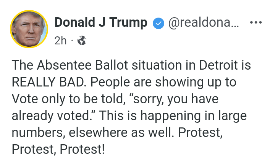Screen dimensions: 275x163
Task: Open the @realdona… handle link
Action: (x=204, y=23)
